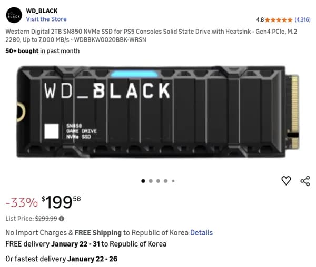Open the WD_BLACK SSD product image
Screen dimensions: 316x267
coord(158,111)
